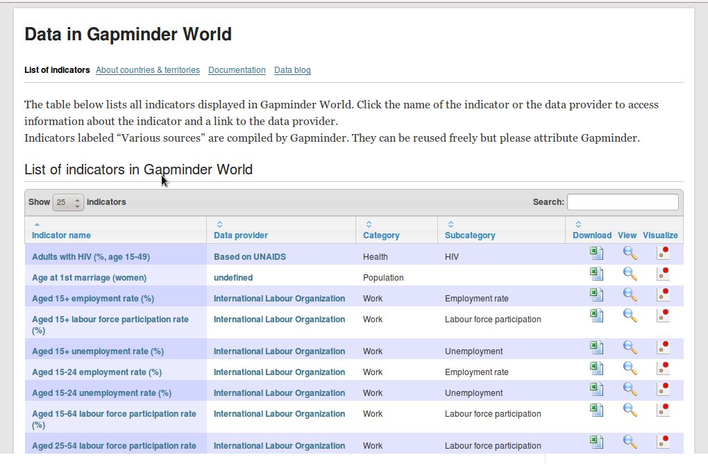Download Aged 15+ labour force participation spreadsheet

[x=596, y=316]
